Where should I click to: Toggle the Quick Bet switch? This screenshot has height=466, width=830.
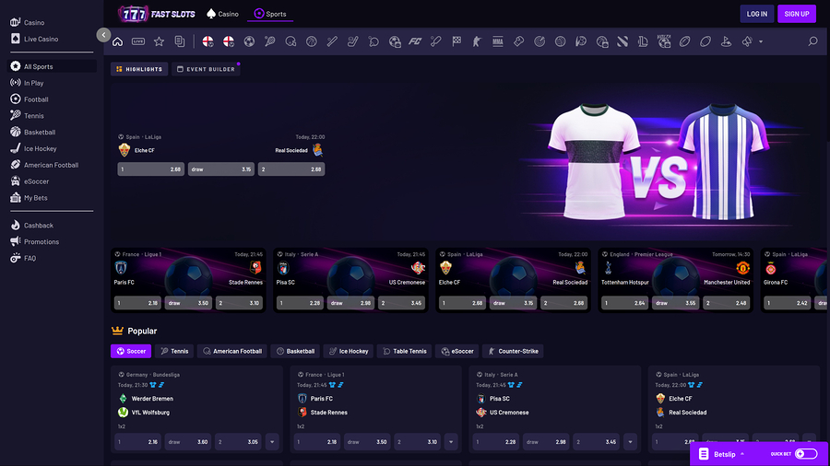(x=805, y=454)
